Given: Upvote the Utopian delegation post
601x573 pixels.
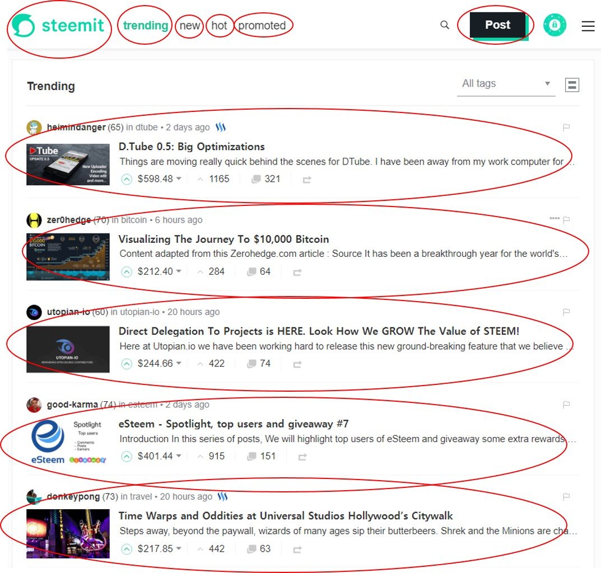Looking at the screenshot, I should 127,363.
